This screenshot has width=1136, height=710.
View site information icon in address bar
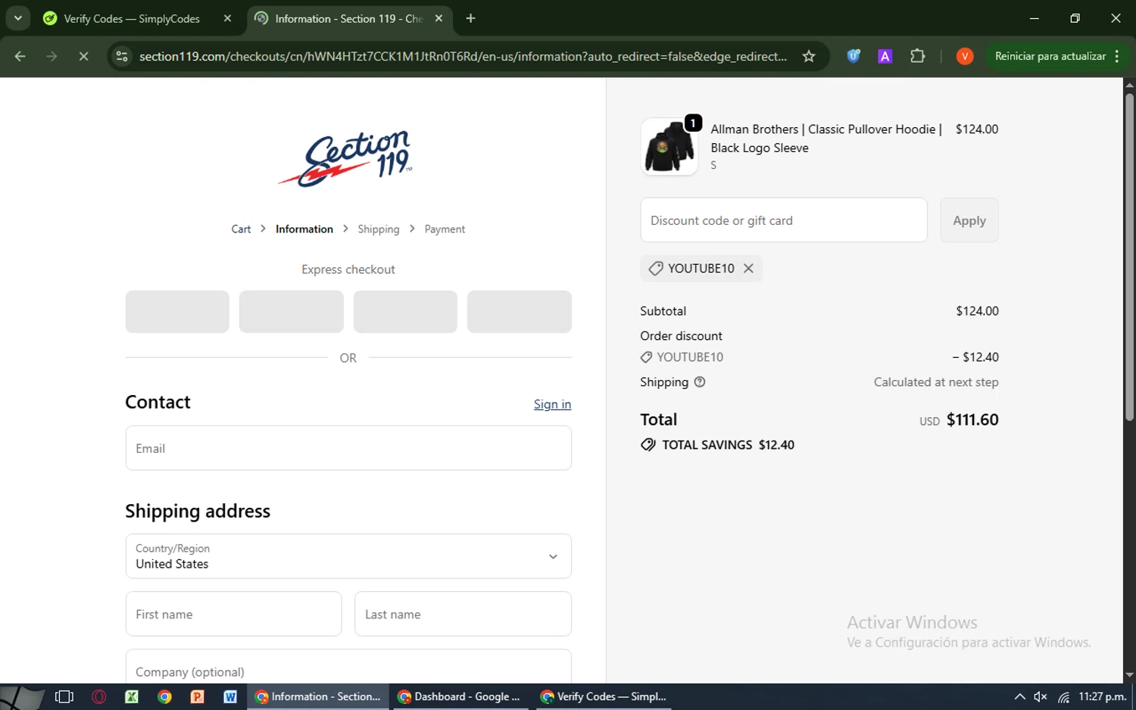[x=122, y=56]
